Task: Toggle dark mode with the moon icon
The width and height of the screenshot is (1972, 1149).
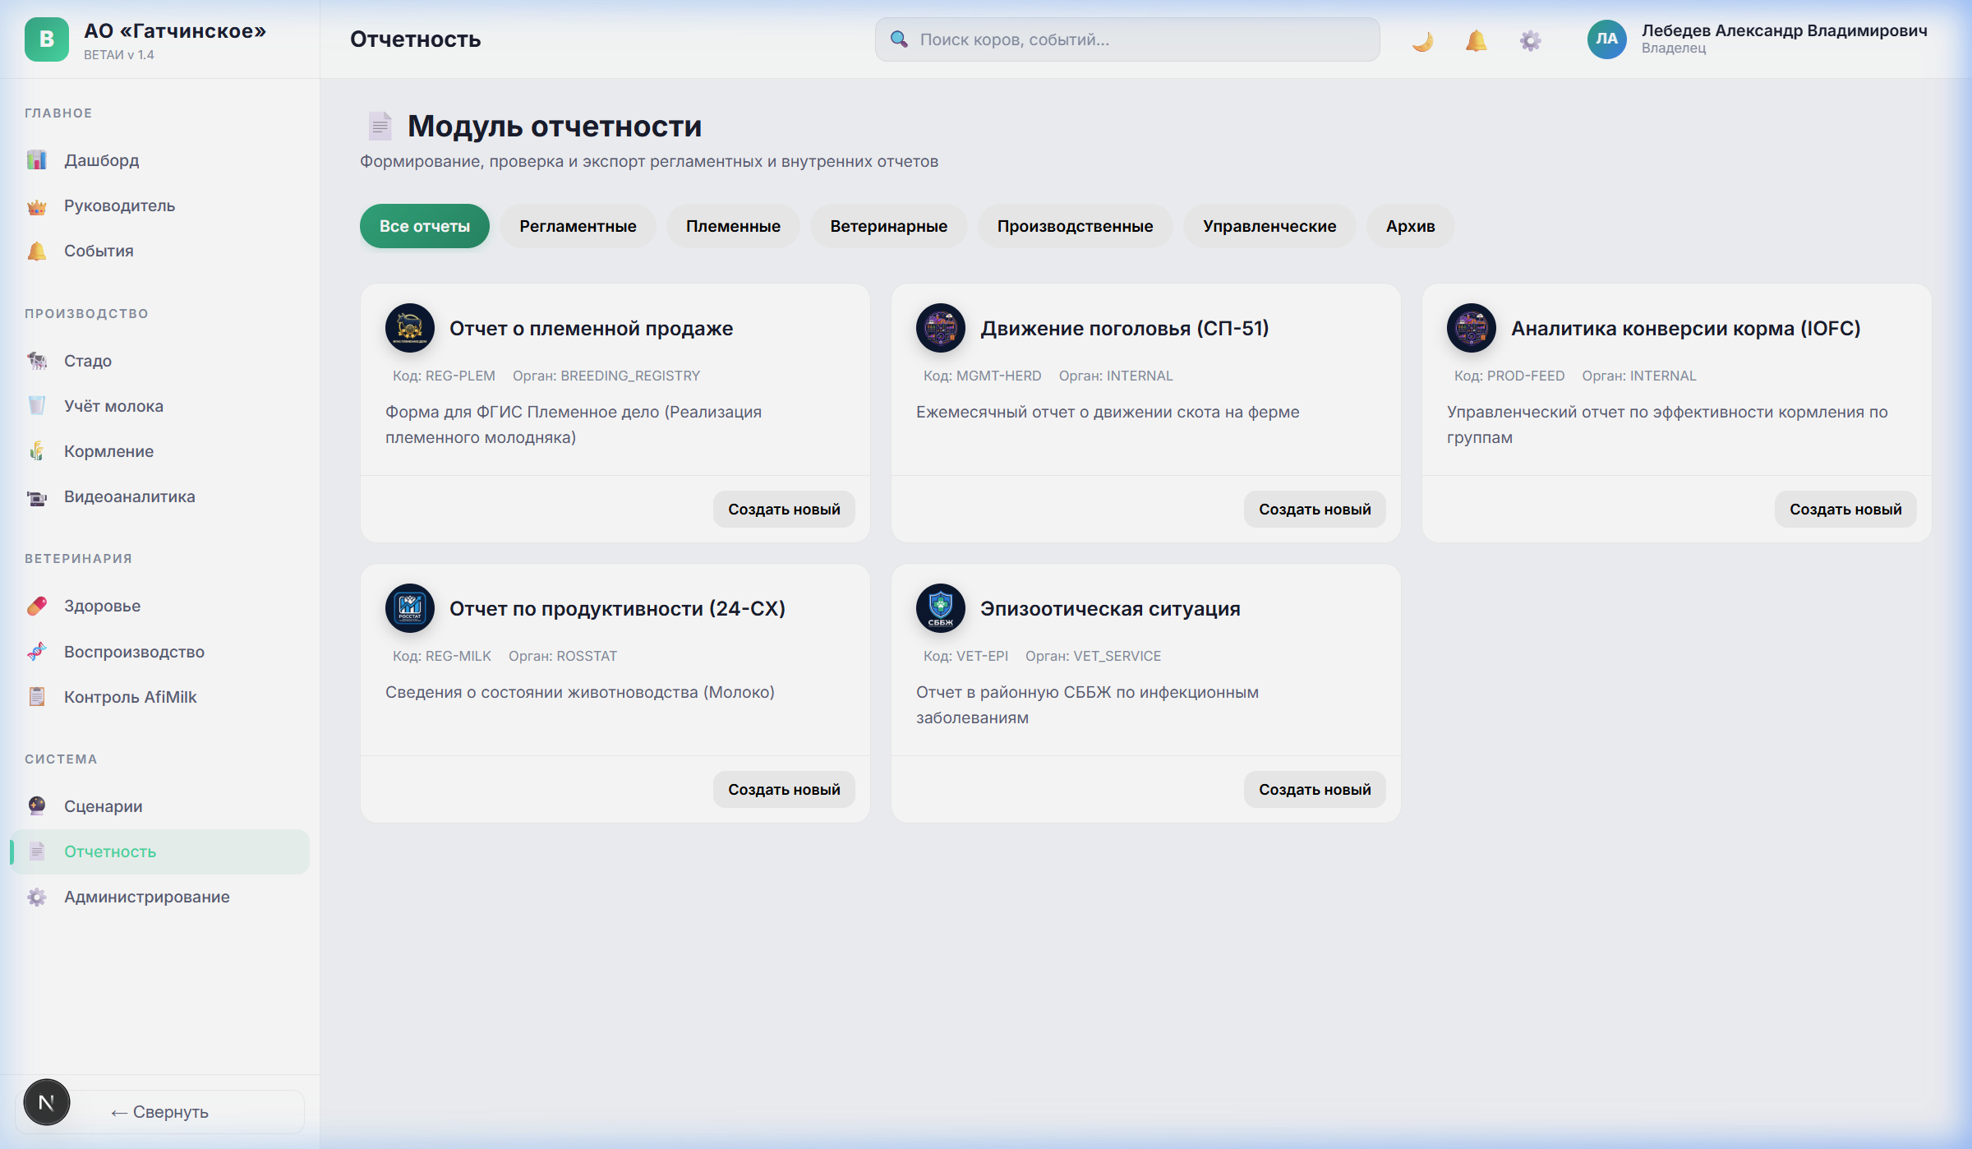Action: [1422, 39]
